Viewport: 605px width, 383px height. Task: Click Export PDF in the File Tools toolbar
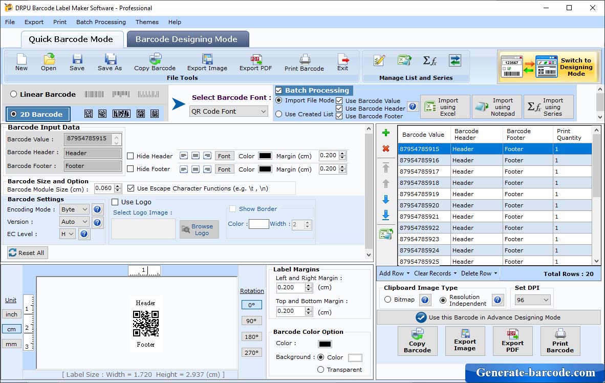(255, 62)
